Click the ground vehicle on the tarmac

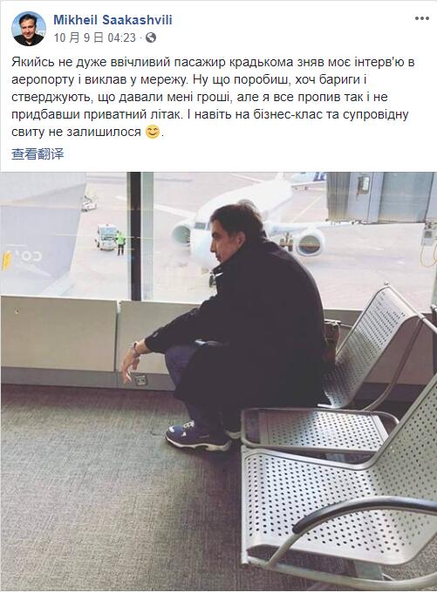pyautogui.click(x=106, y=237)
